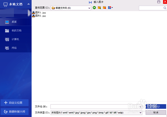The width and height of the screenshot is (167, 117).
Task: Collapse the 本地文档 sidebar header
Action: pos(28,4)
